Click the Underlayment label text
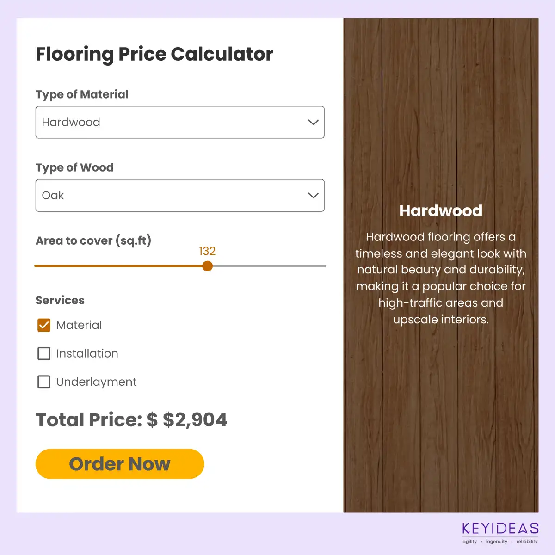This screenshot has height=555, width=555. pos(96,382)
